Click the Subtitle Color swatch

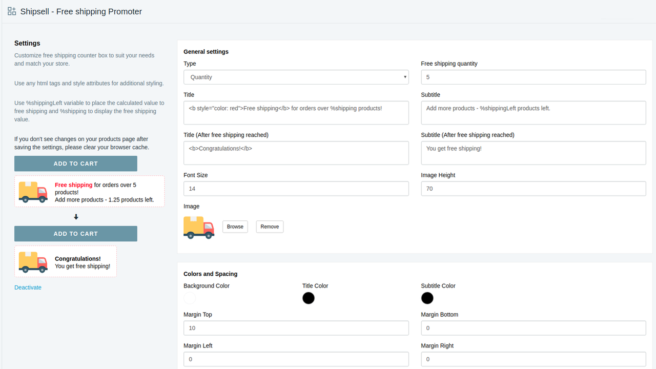[x=427, y=298]
